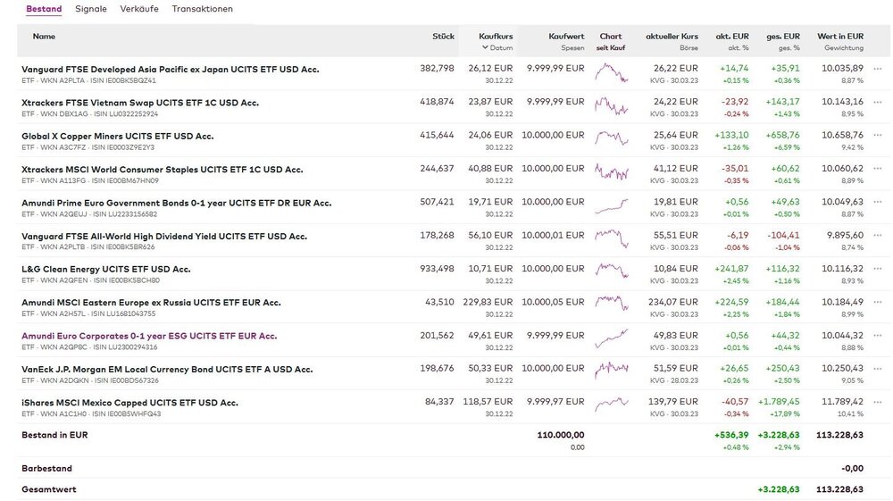Select the Bestand tab
The width and height of the screenshot is (893, 501).
tap(44, 9)
